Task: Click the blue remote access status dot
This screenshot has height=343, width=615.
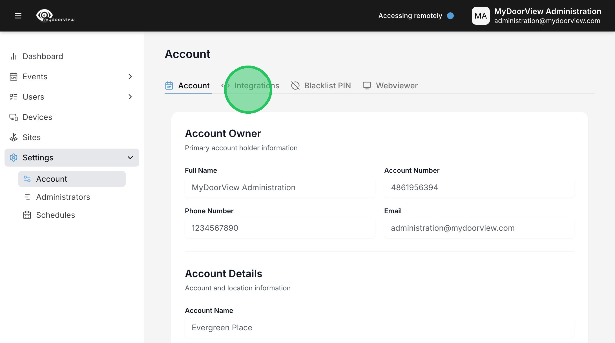Action: pyautogui.click(x=450, y=16)
